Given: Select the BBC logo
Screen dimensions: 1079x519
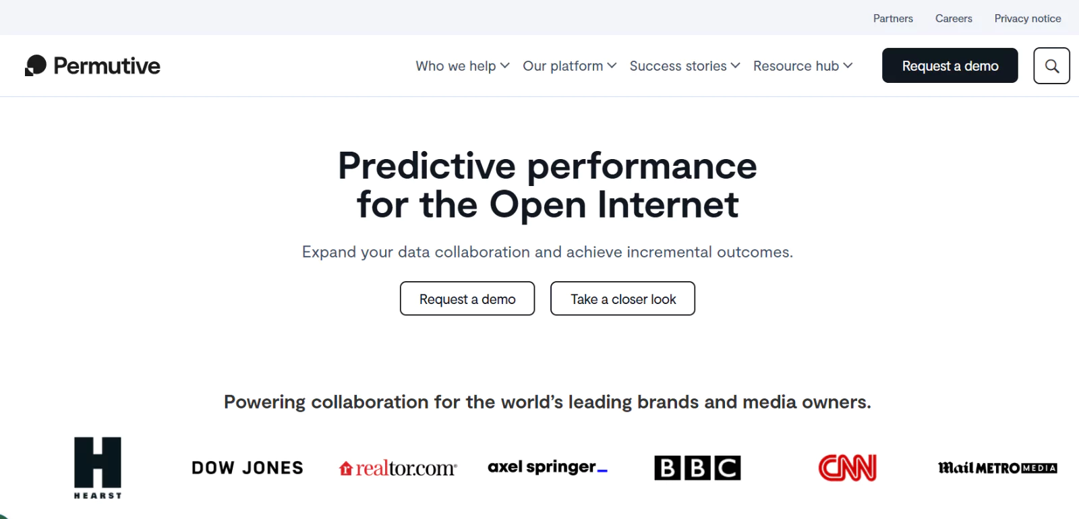Looking at the screenshot, I should point(697,467).
